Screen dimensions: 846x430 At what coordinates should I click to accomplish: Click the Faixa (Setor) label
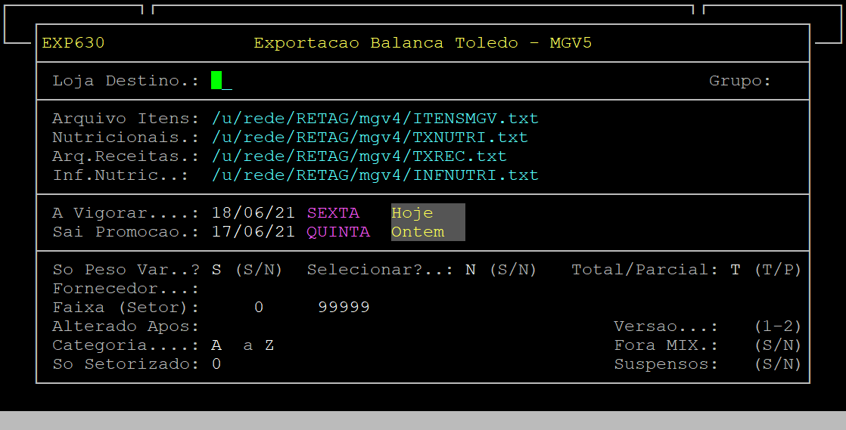(x=126, y=308)
